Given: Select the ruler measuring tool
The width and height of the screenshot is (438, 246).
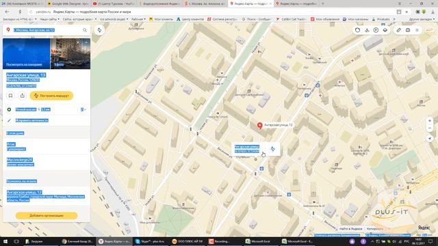Looking at the screenshot, I should tap(398, 30).
